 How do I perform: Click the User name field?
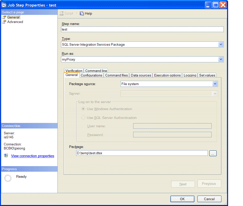coord(172,126)
